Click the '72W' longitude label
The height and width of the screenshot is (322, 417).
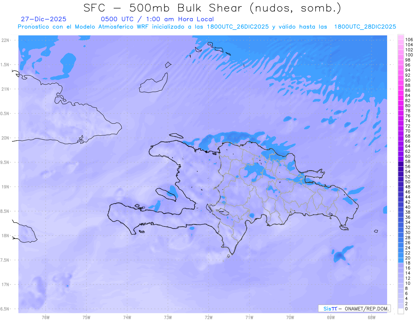[208, 317]
